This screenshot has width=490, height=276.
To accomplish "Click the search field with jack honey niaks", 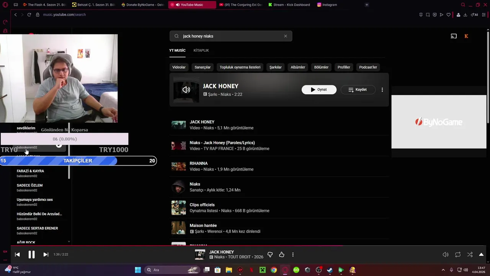I will (x=231, y=36).
